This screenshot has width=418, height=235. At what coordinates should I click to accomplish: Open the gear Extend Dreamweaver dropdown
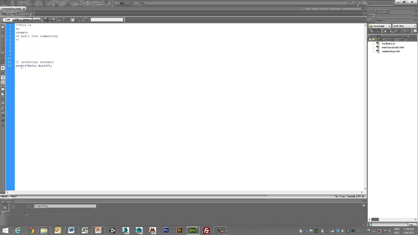click(132, 3)
